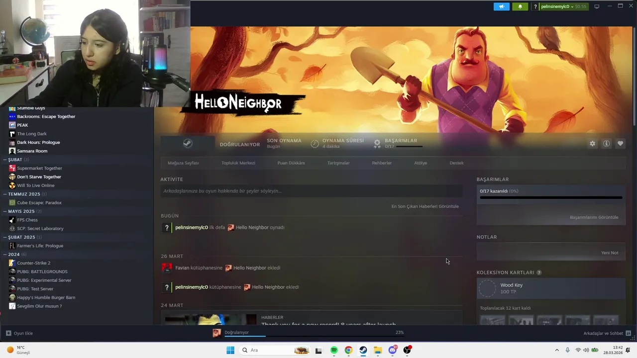Click the 0/17 achievements progress bar
637x358 pixels.
point(551,198)
